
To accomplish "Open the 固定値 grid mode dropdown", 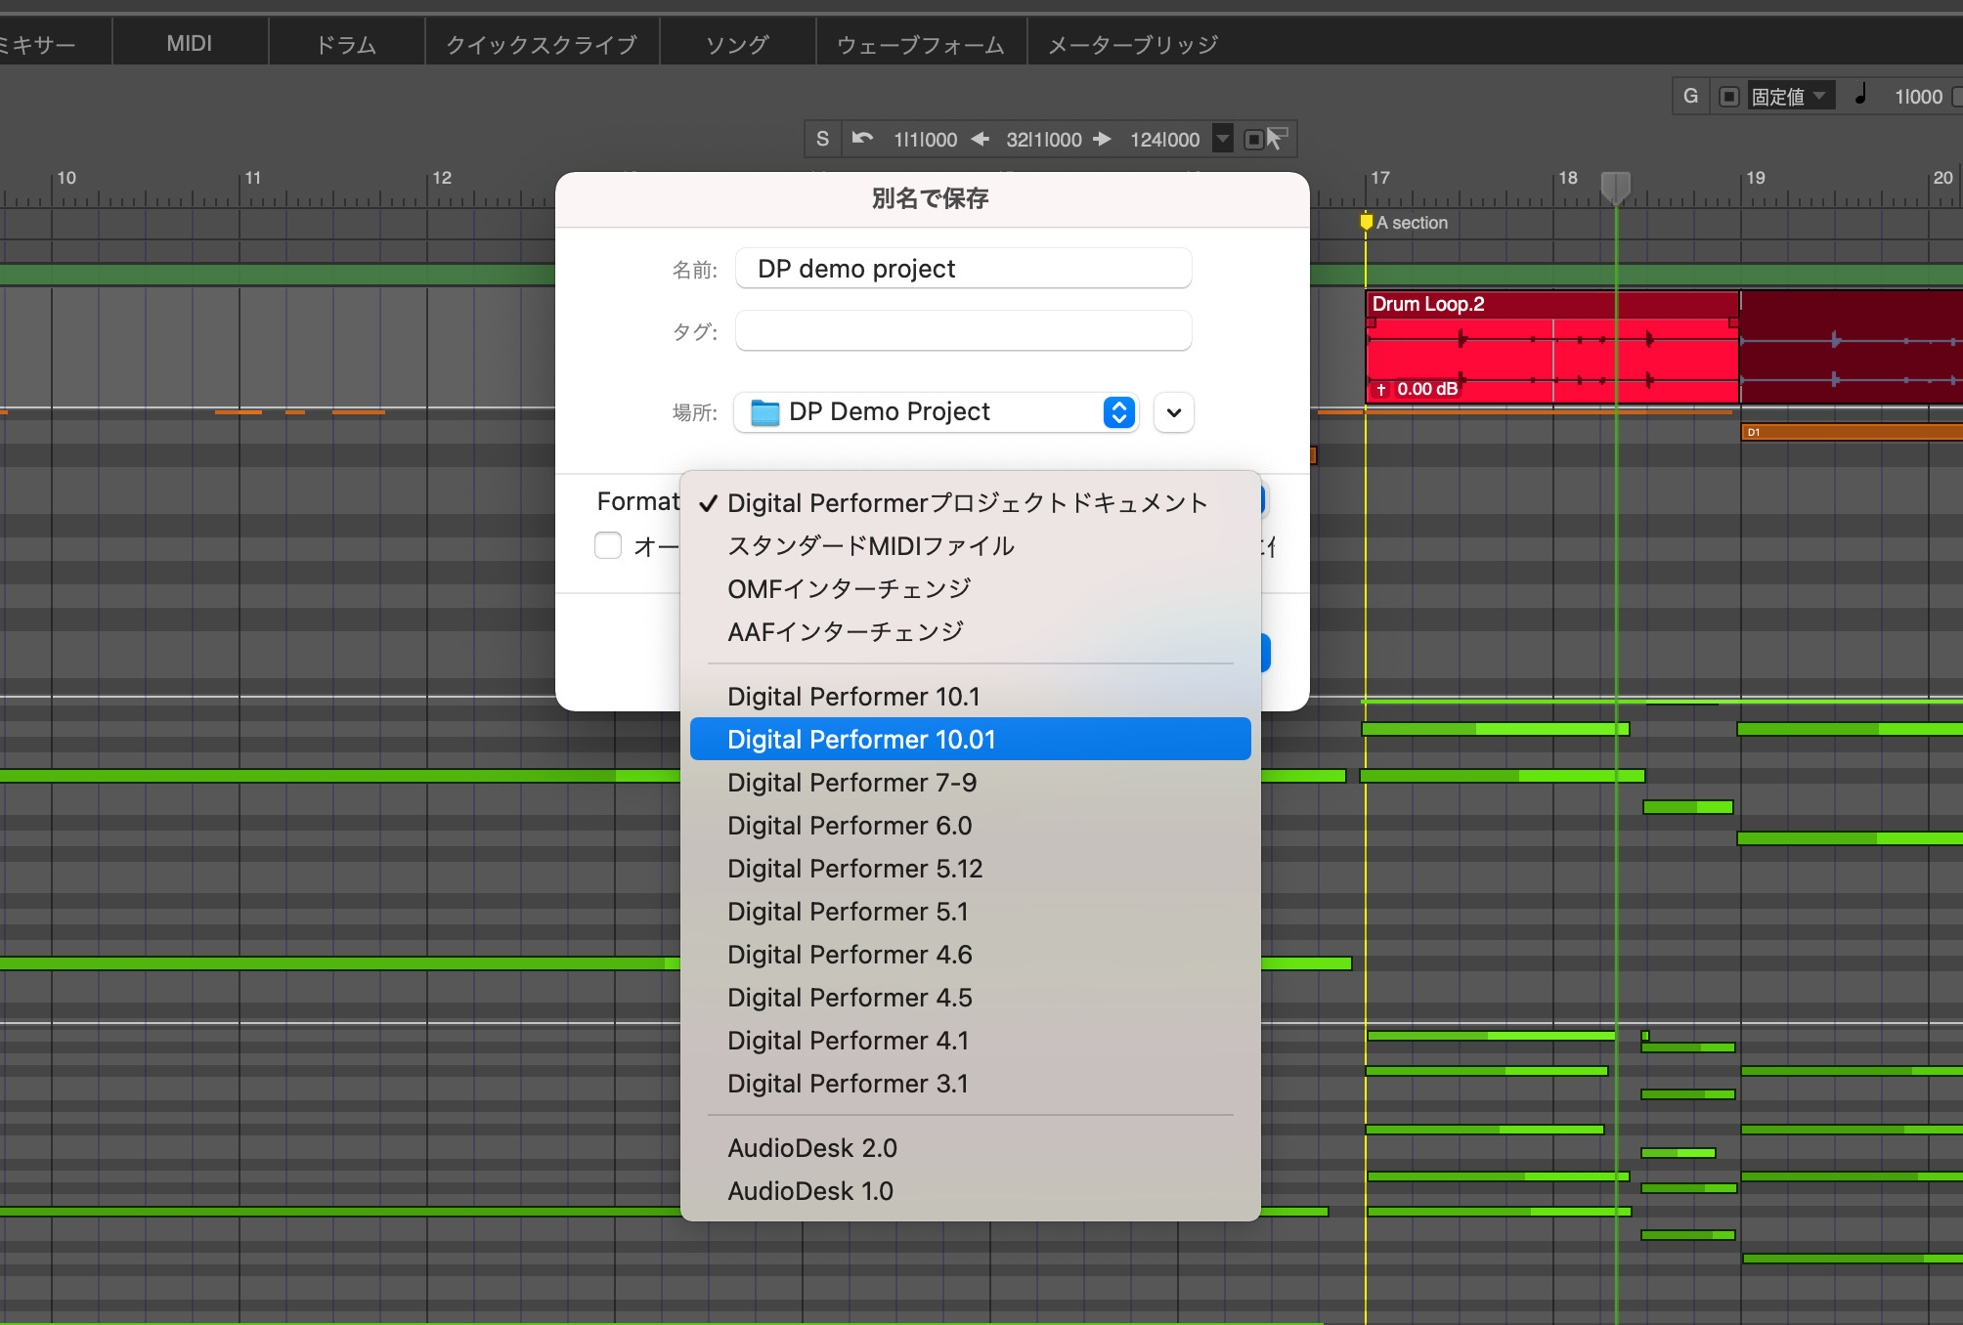I will 1789,96.
